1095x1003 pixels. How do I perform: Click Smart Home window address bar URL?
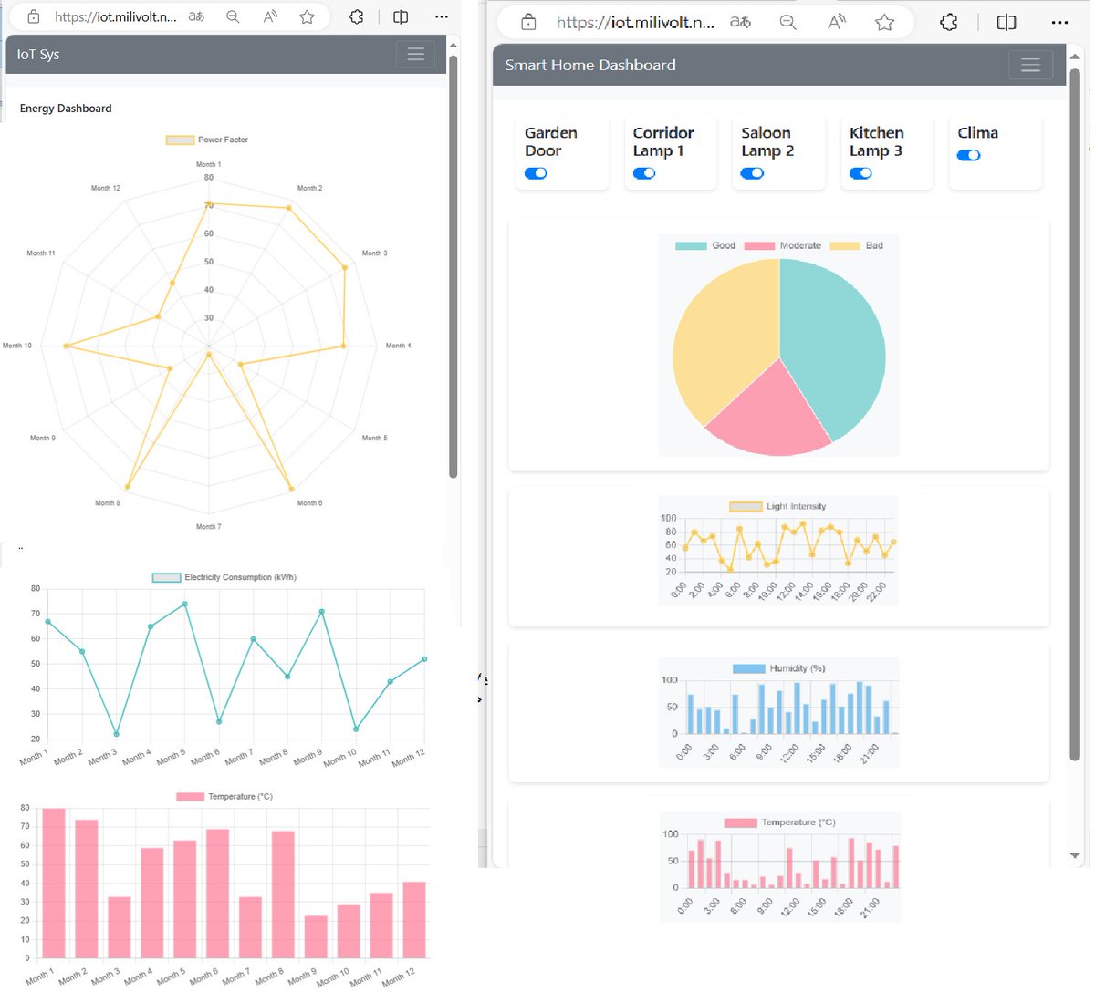(635, 22)
